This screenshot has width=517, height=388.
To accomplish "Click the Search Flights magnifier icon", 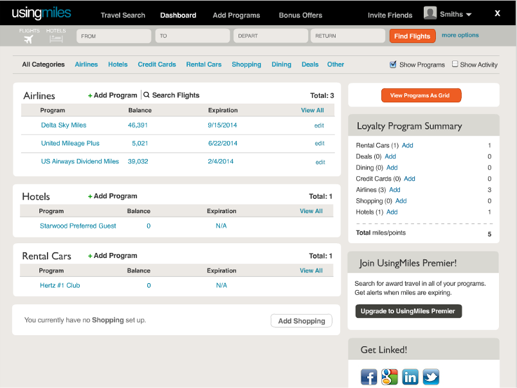I will [147, 95].
